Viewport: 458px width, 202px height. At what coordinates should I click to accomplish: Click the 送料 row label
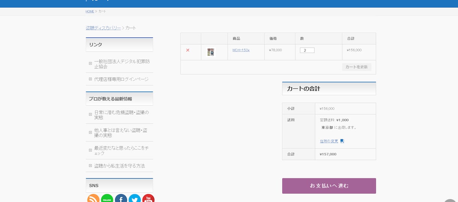pos(291,120)
